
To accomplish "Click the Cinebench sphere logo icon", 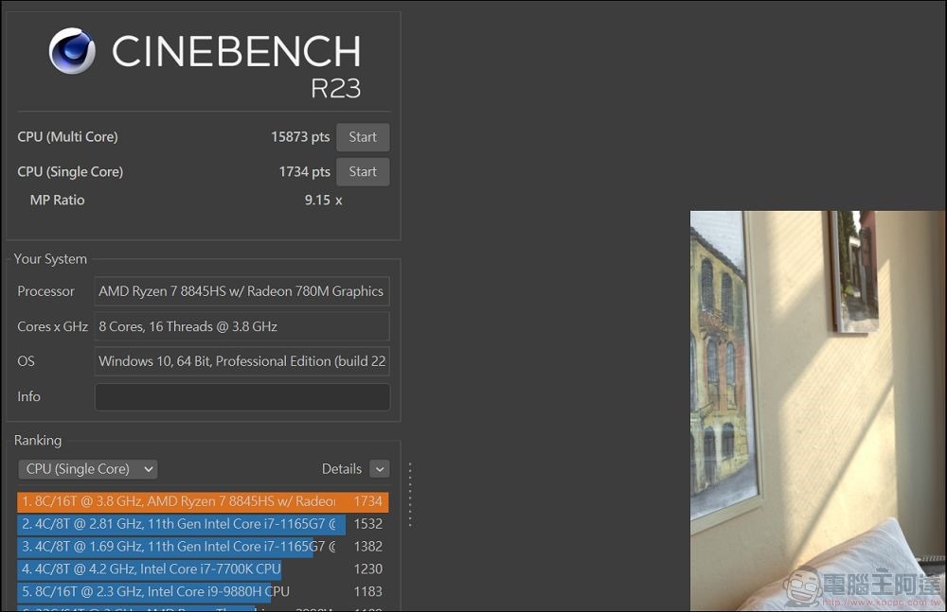I will (72, 51).
